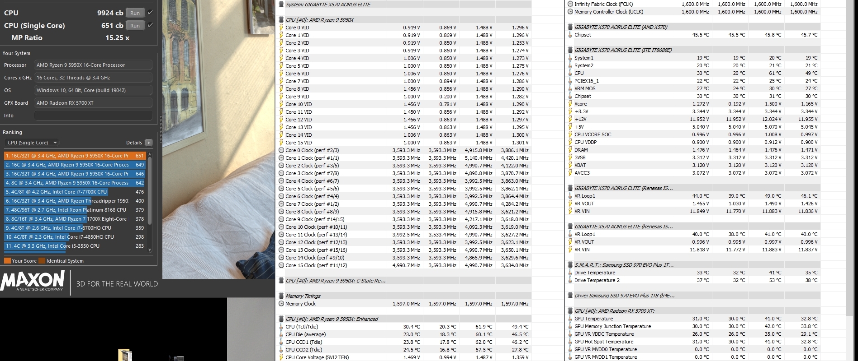Screen dimensions: 858x361
Task: Select ranking entry 5 Intel Core i7-7700K
Action: (75, 192)
